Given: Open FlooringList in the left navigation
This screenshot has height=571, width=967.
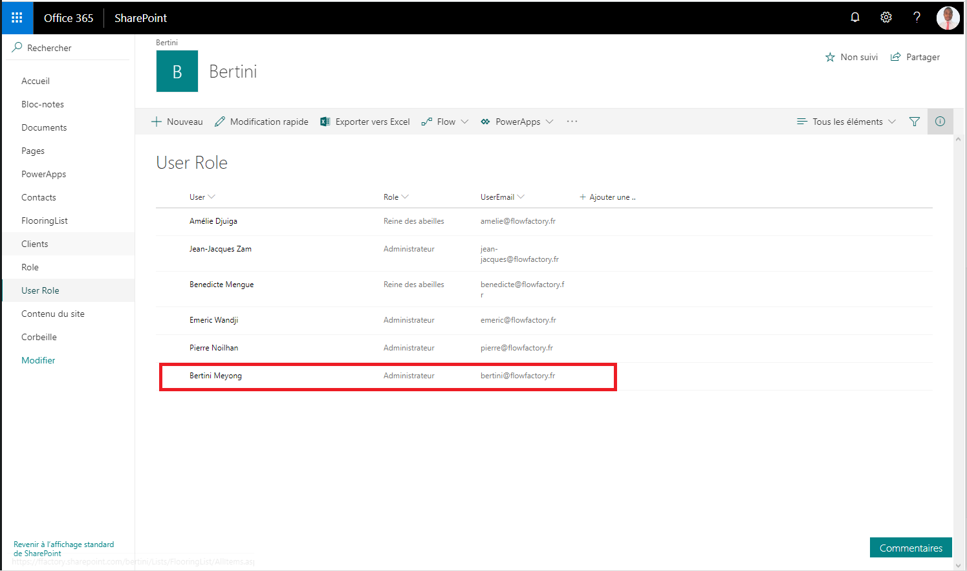Looking at the screenshot, I should pos(45,221).
